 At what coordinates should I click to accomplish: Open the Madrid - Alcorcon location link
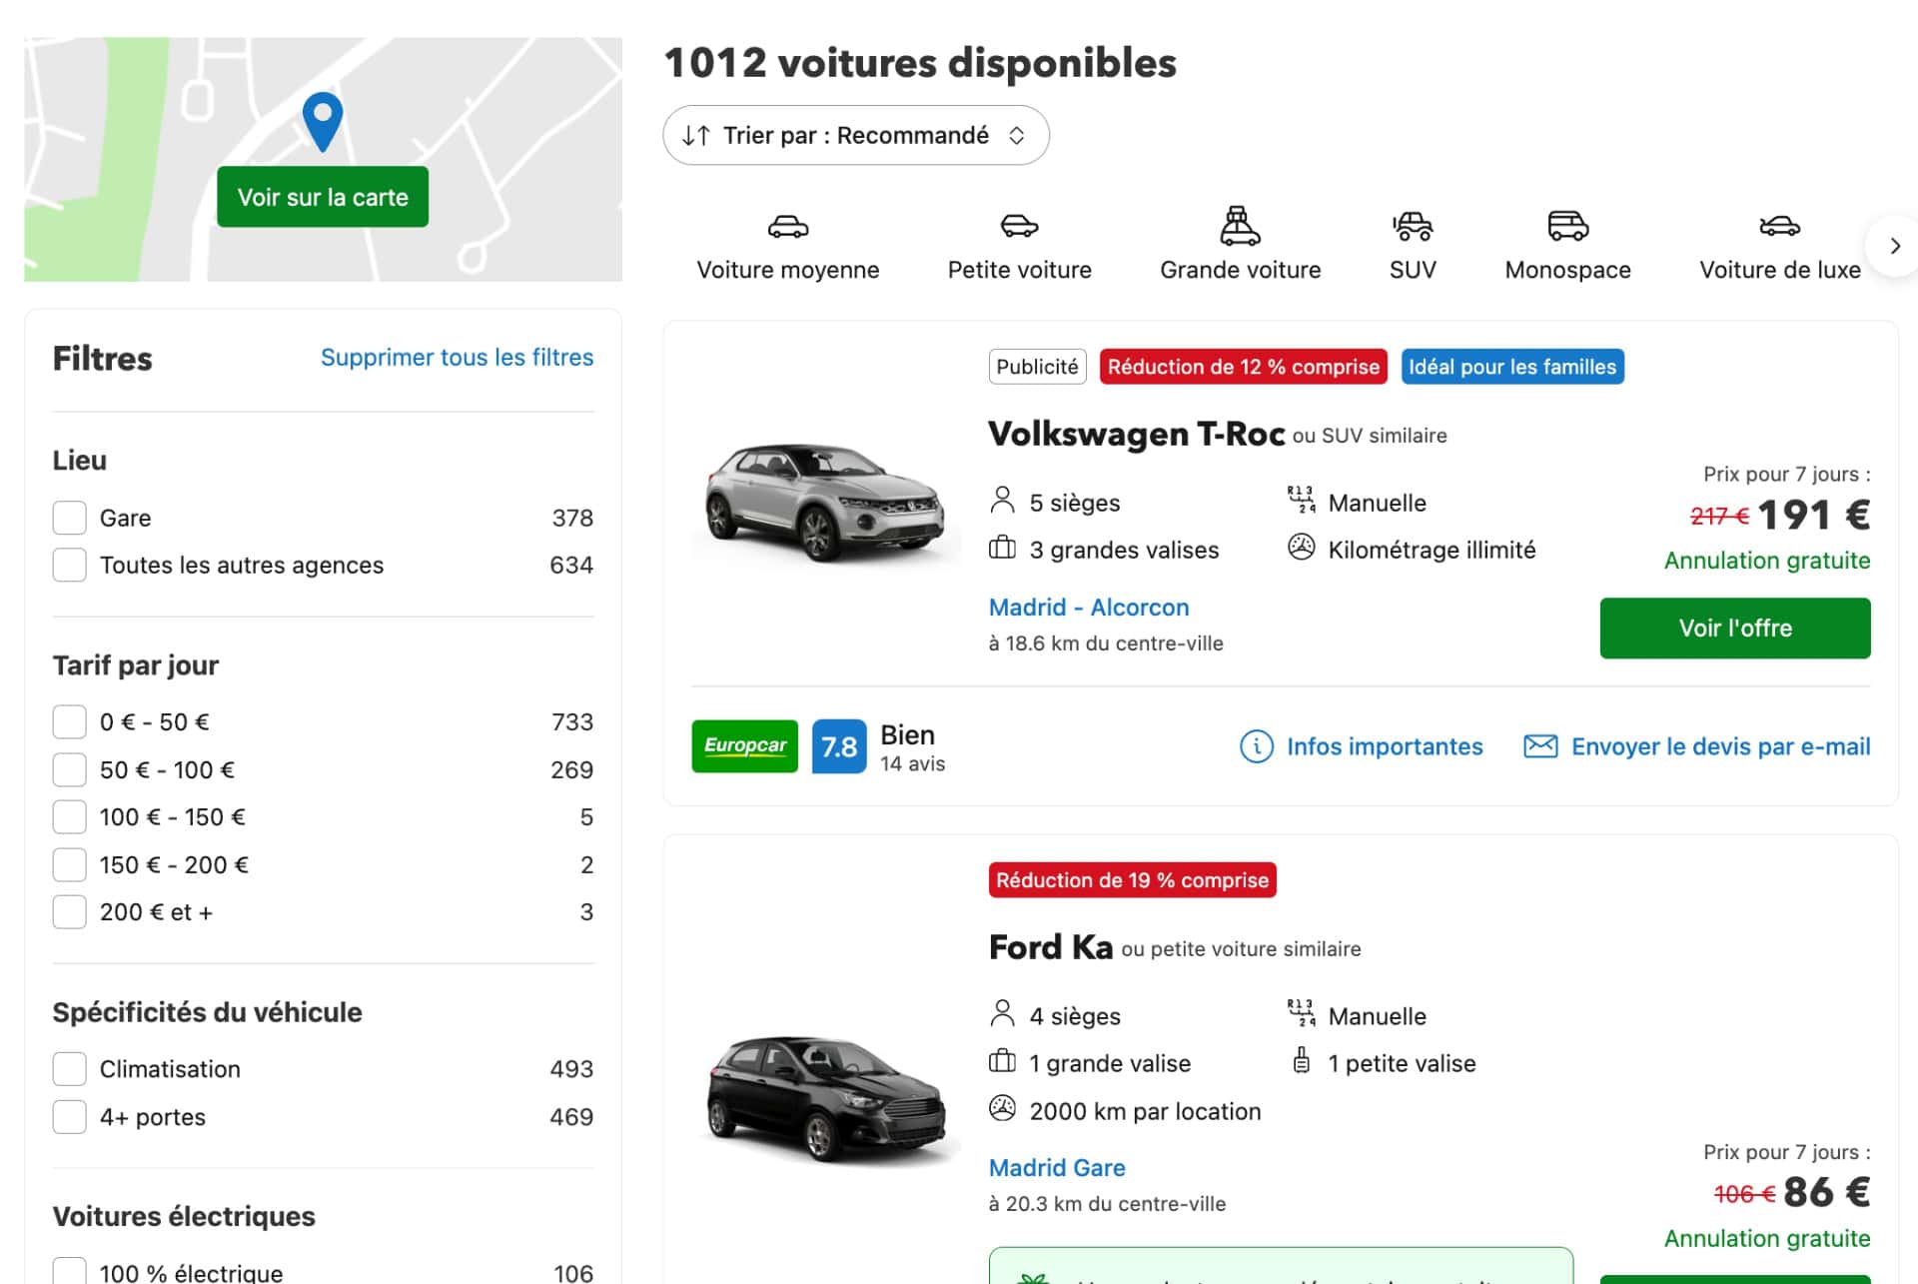point(1088,608)
